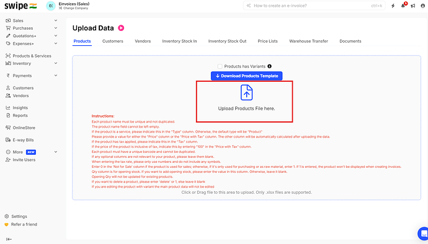Open the Warehouse Transfer tab
Image resolution: width=428 pixels, height=244 pixels.
pyautogui.click(x=308, y=41)
